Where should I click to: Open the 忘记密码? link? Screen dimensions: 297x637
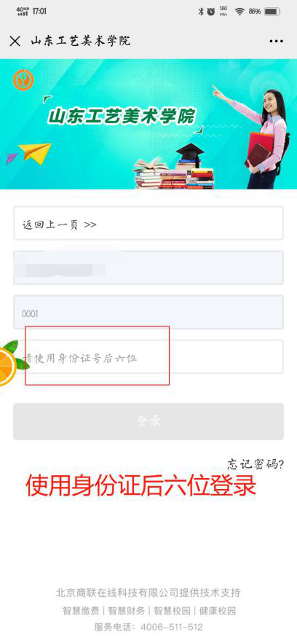(256, 464)
